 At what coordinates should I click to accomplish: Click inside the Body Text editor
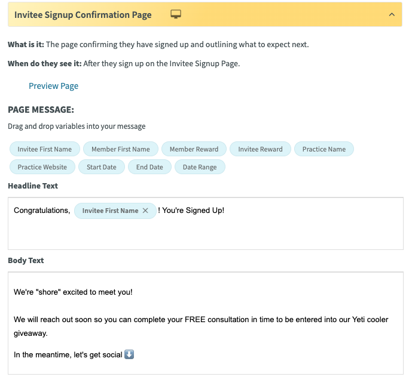tap(206, 323)
